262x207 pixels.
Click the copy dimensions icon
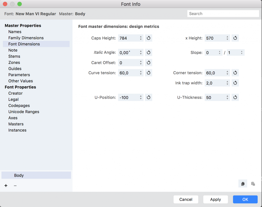click(x=243, y=183)
